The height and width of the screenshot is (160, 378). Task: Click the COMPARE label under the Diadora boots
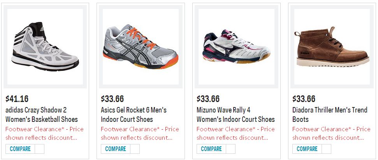307,149
